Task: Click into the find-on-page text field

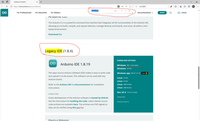Action: click(102, 11)
